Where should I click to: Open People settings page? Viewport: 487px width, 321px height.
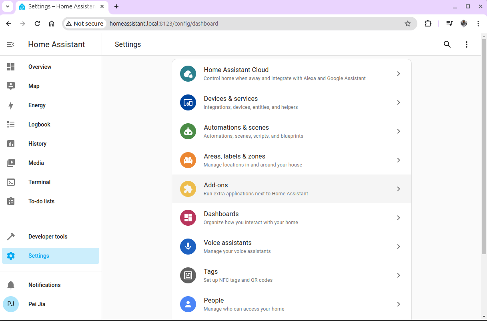[292, 304]
